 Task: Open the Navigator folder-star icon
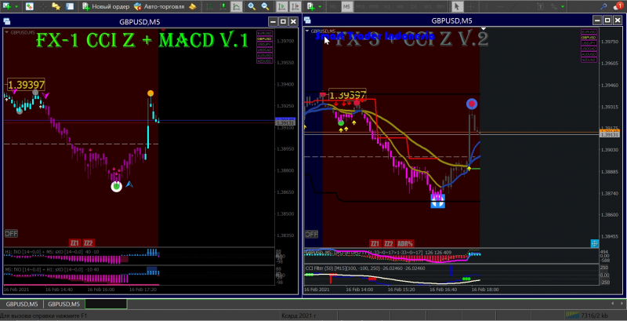(56, 6)
